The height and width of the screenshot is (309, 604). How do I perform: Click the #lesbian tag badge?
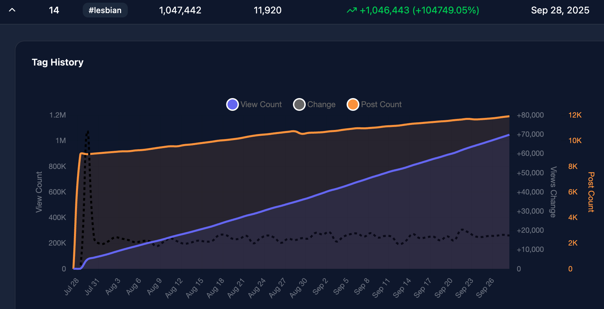click(105, 10)
